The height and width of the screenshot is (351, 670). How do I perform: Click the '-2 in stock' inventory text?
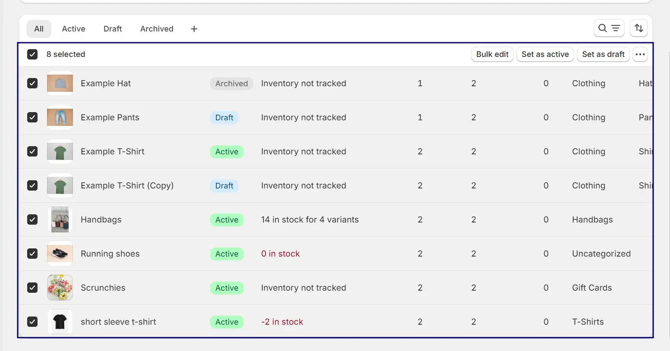tap(282, 322)
